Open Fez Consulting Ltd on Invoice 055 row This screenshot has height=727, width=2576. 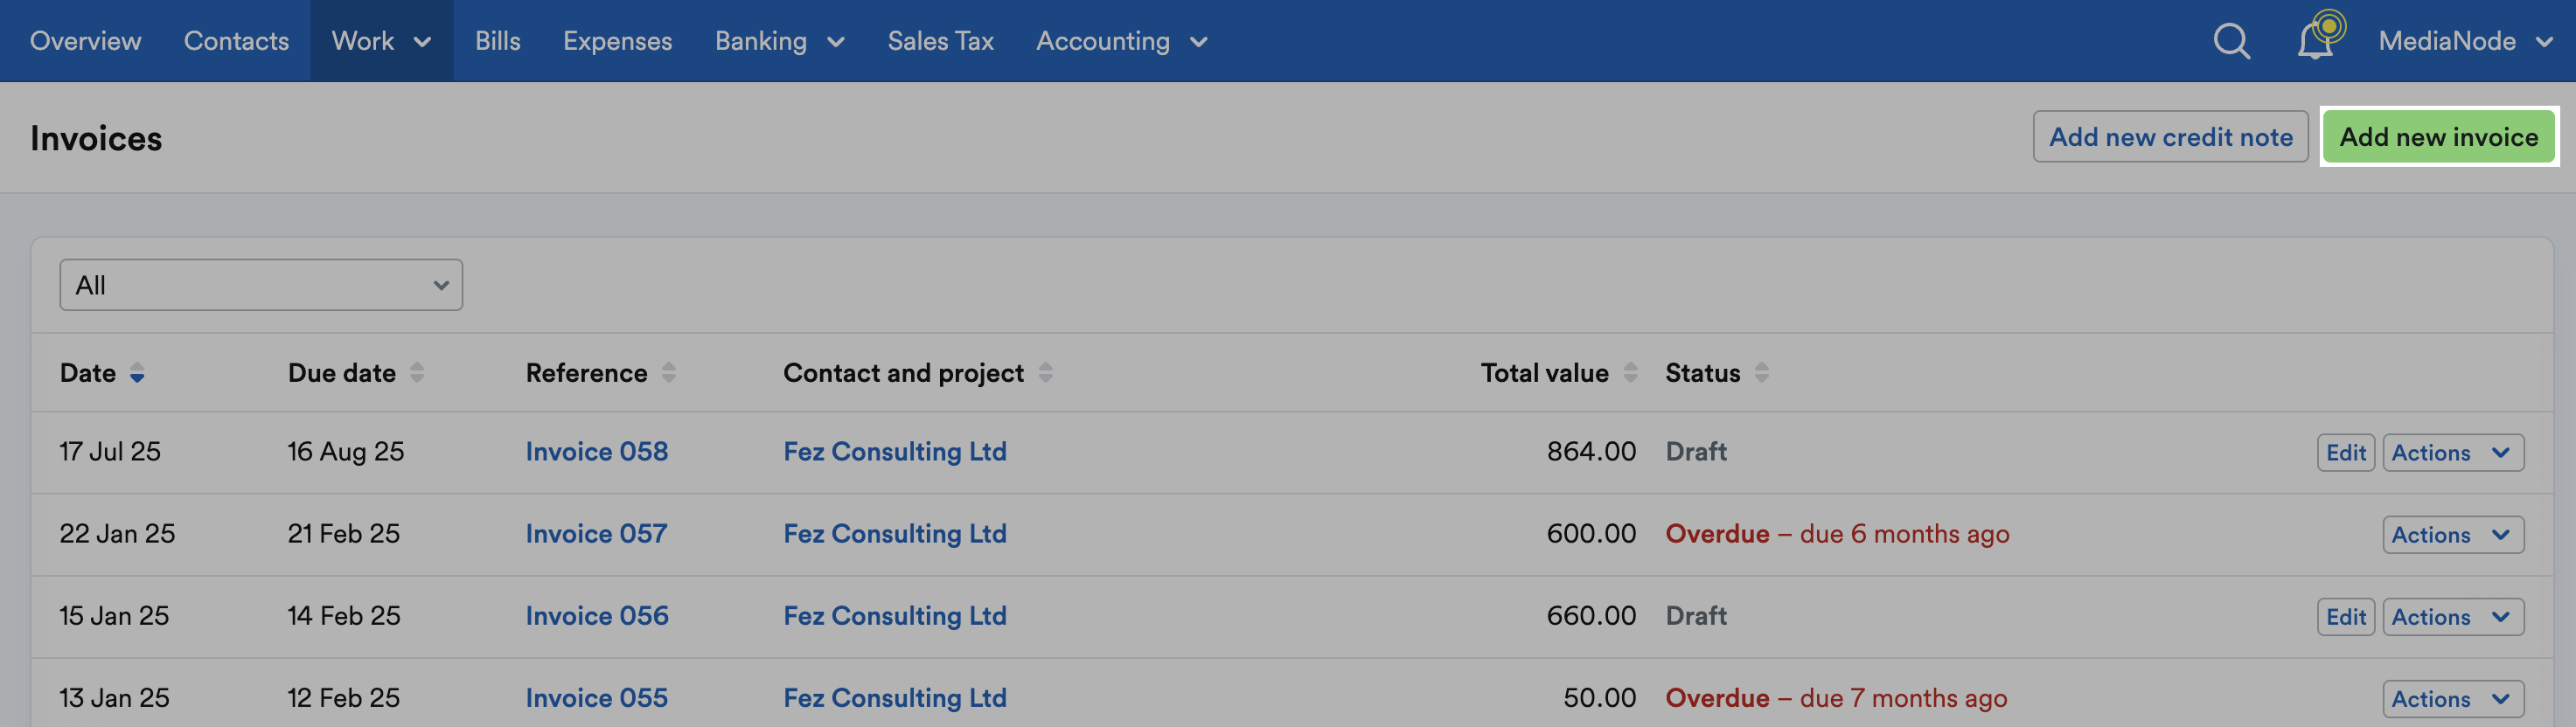pyautogui.click(x=895, y=697)
